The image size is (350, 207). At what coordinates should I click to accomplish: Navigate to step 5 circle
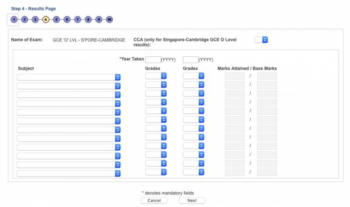(x=56, y=20)
